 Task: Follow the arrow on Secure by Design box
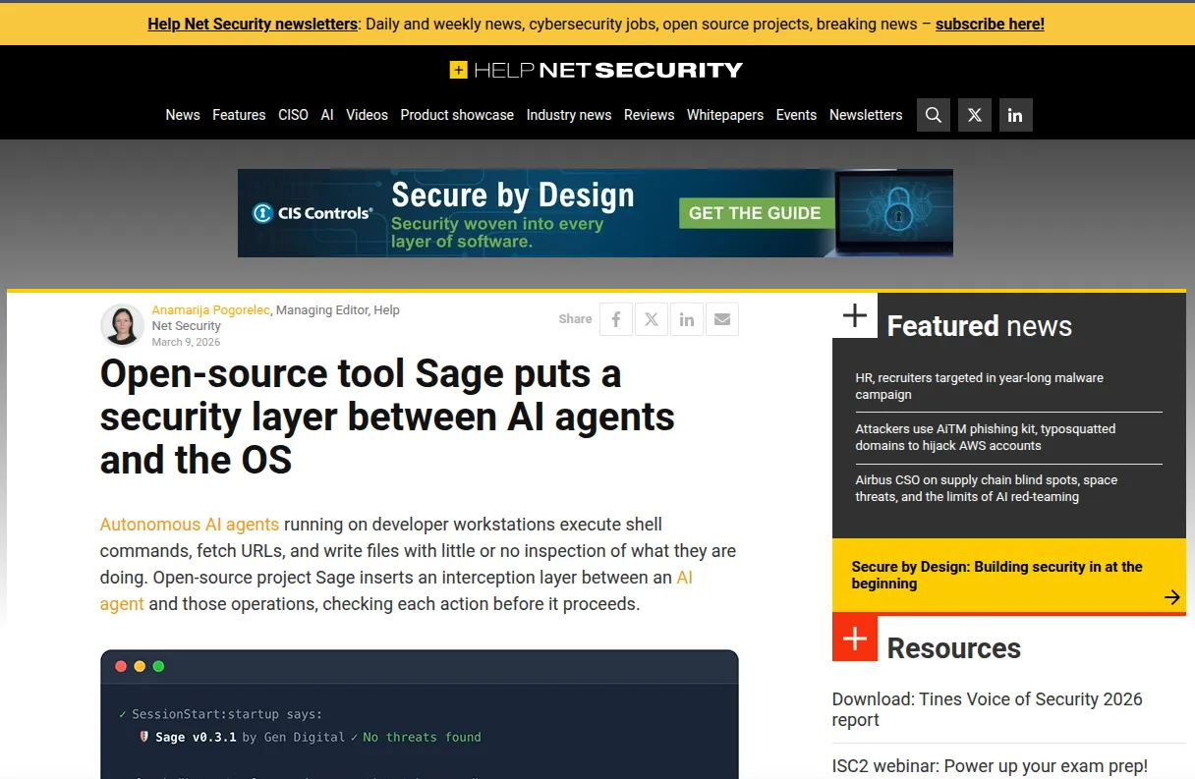click(1171, 597)
